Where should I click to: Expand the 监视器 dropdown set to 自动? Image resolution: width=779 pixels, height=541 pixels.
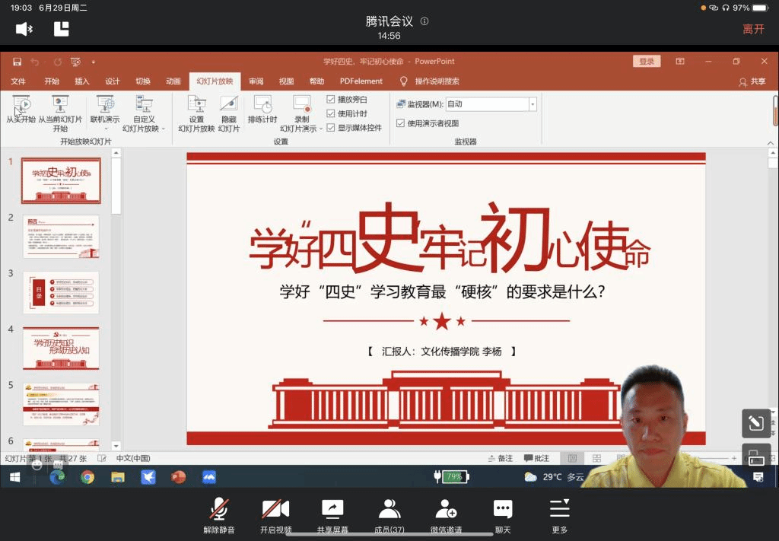[x=533, y=104]
